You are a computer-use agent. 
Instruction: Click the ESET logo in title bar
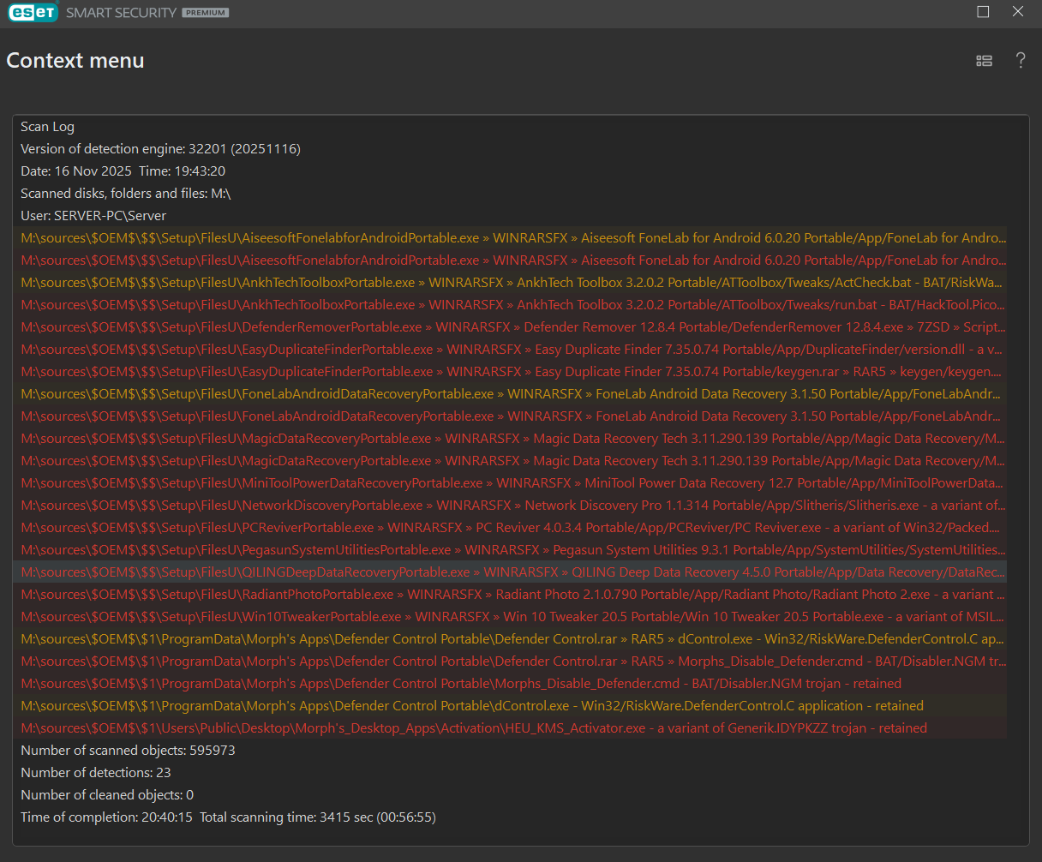(33, 13)
